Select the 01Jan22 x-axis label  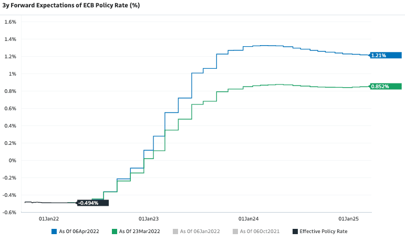[49, 218]
